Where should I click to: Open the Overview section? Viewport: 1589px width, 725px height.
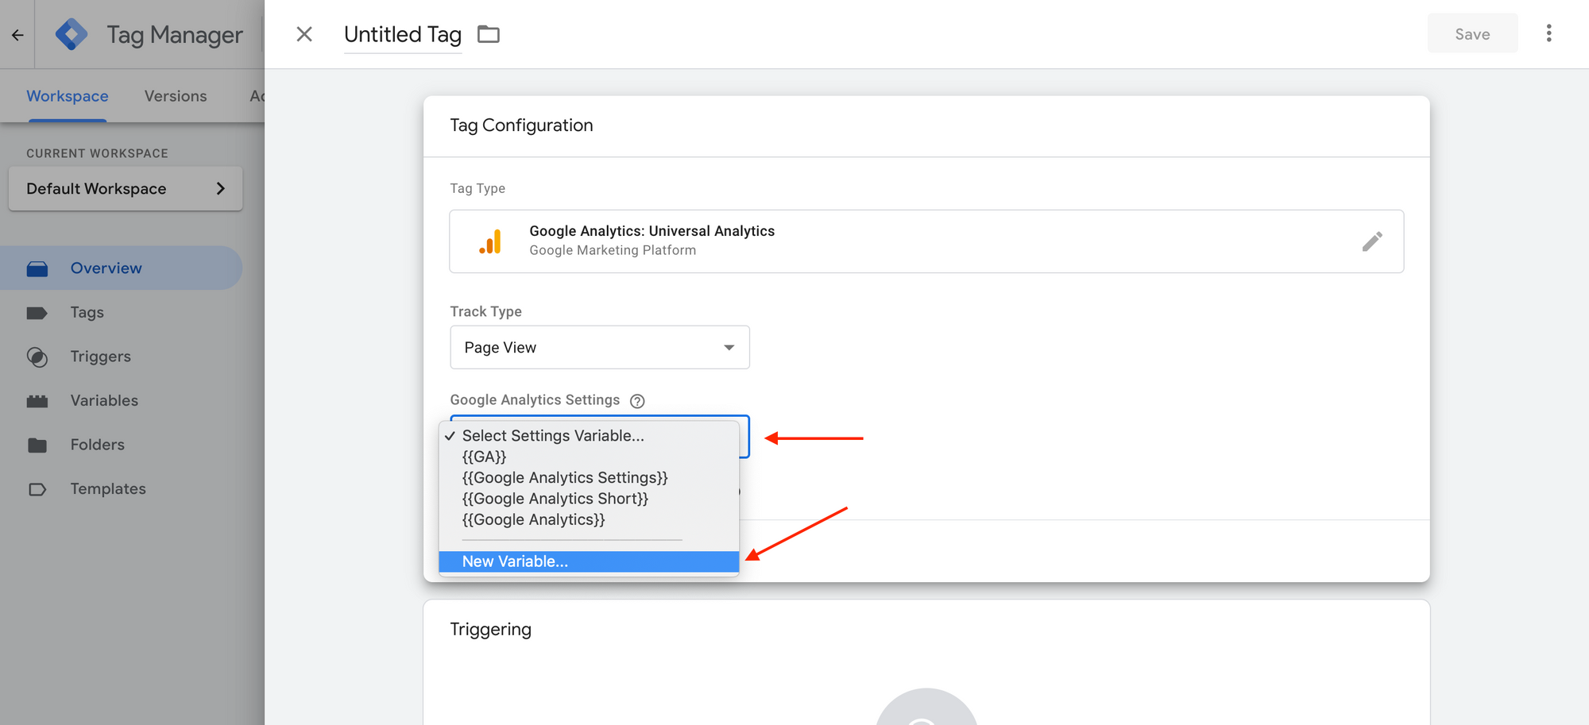click(x=122, y=268)
